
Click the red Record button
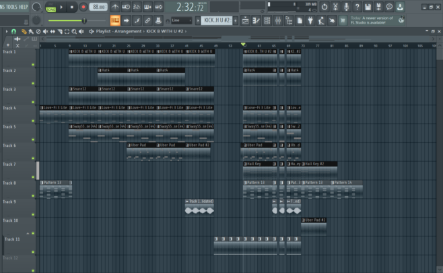coord(83,7)
